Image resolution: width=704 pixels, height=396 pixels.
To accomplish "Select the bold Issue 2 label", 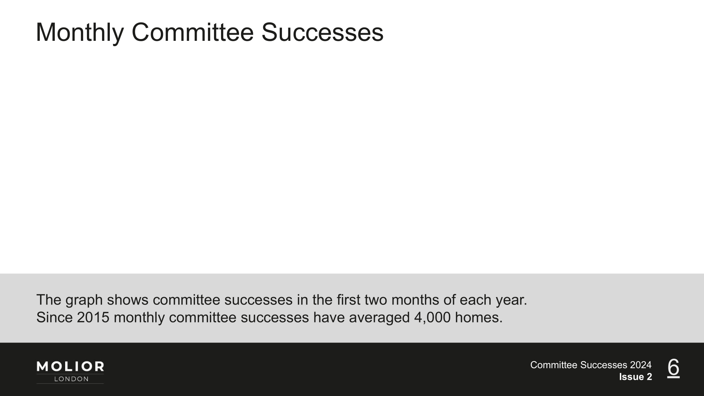I will [x=635, y=377].
